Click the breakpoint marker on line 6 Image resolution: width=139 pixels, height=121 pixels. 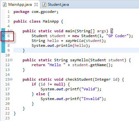tap(3, 35)
